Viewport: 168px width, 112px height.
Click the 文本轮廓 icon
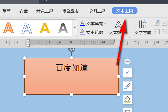point(82,32)
